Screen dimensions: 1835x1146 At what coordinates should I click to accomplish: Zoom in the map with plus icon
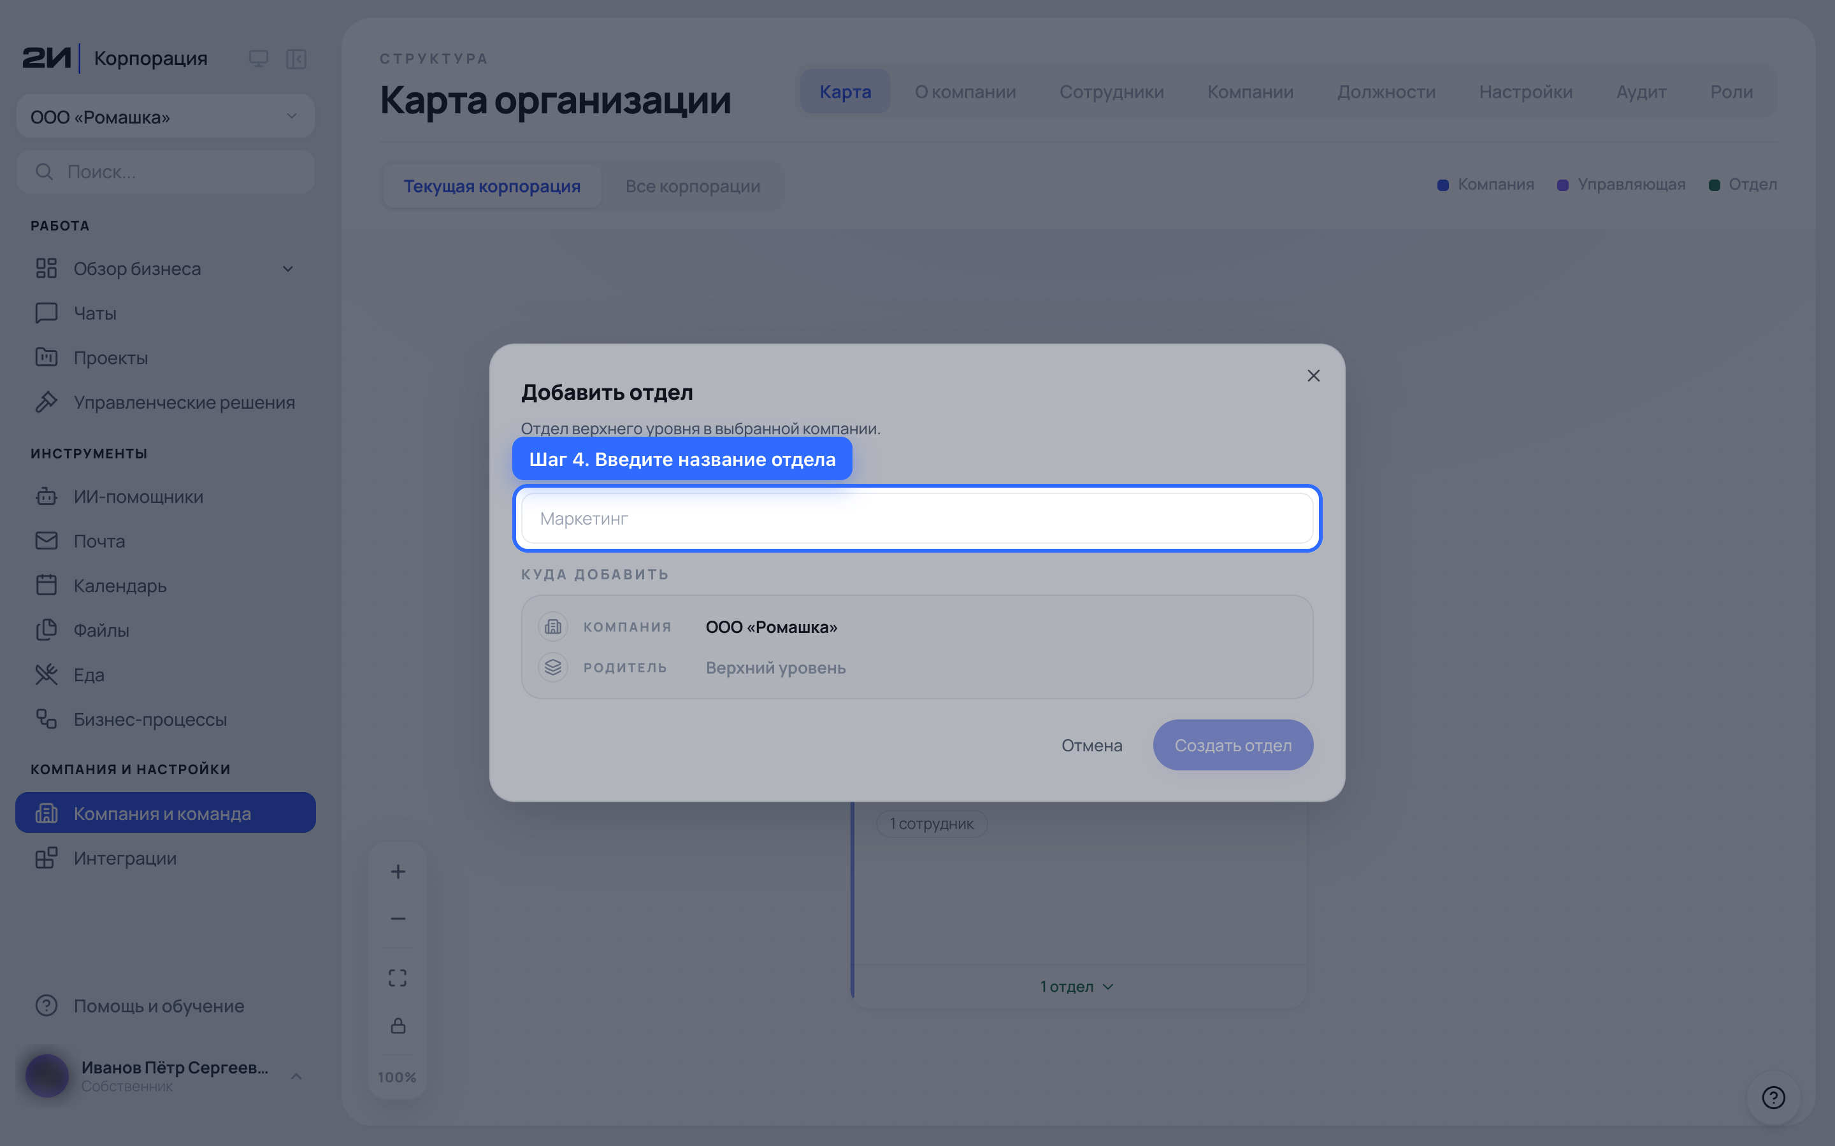click(x=398, y=872)
